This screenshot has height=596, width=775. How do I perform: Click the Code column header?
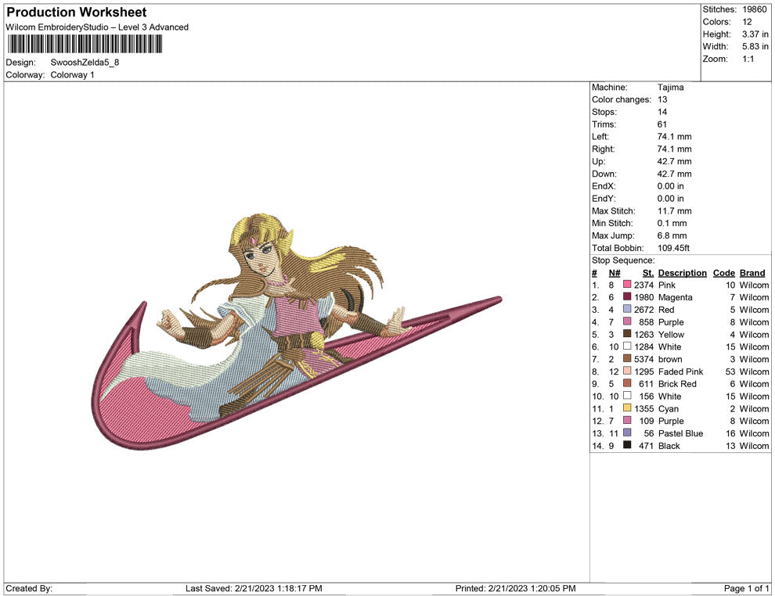723,273
